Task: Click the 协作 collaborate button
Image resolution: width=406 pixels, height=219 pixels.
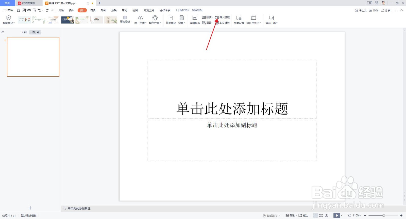Action: pyautogui.click(x=374, y=10)
